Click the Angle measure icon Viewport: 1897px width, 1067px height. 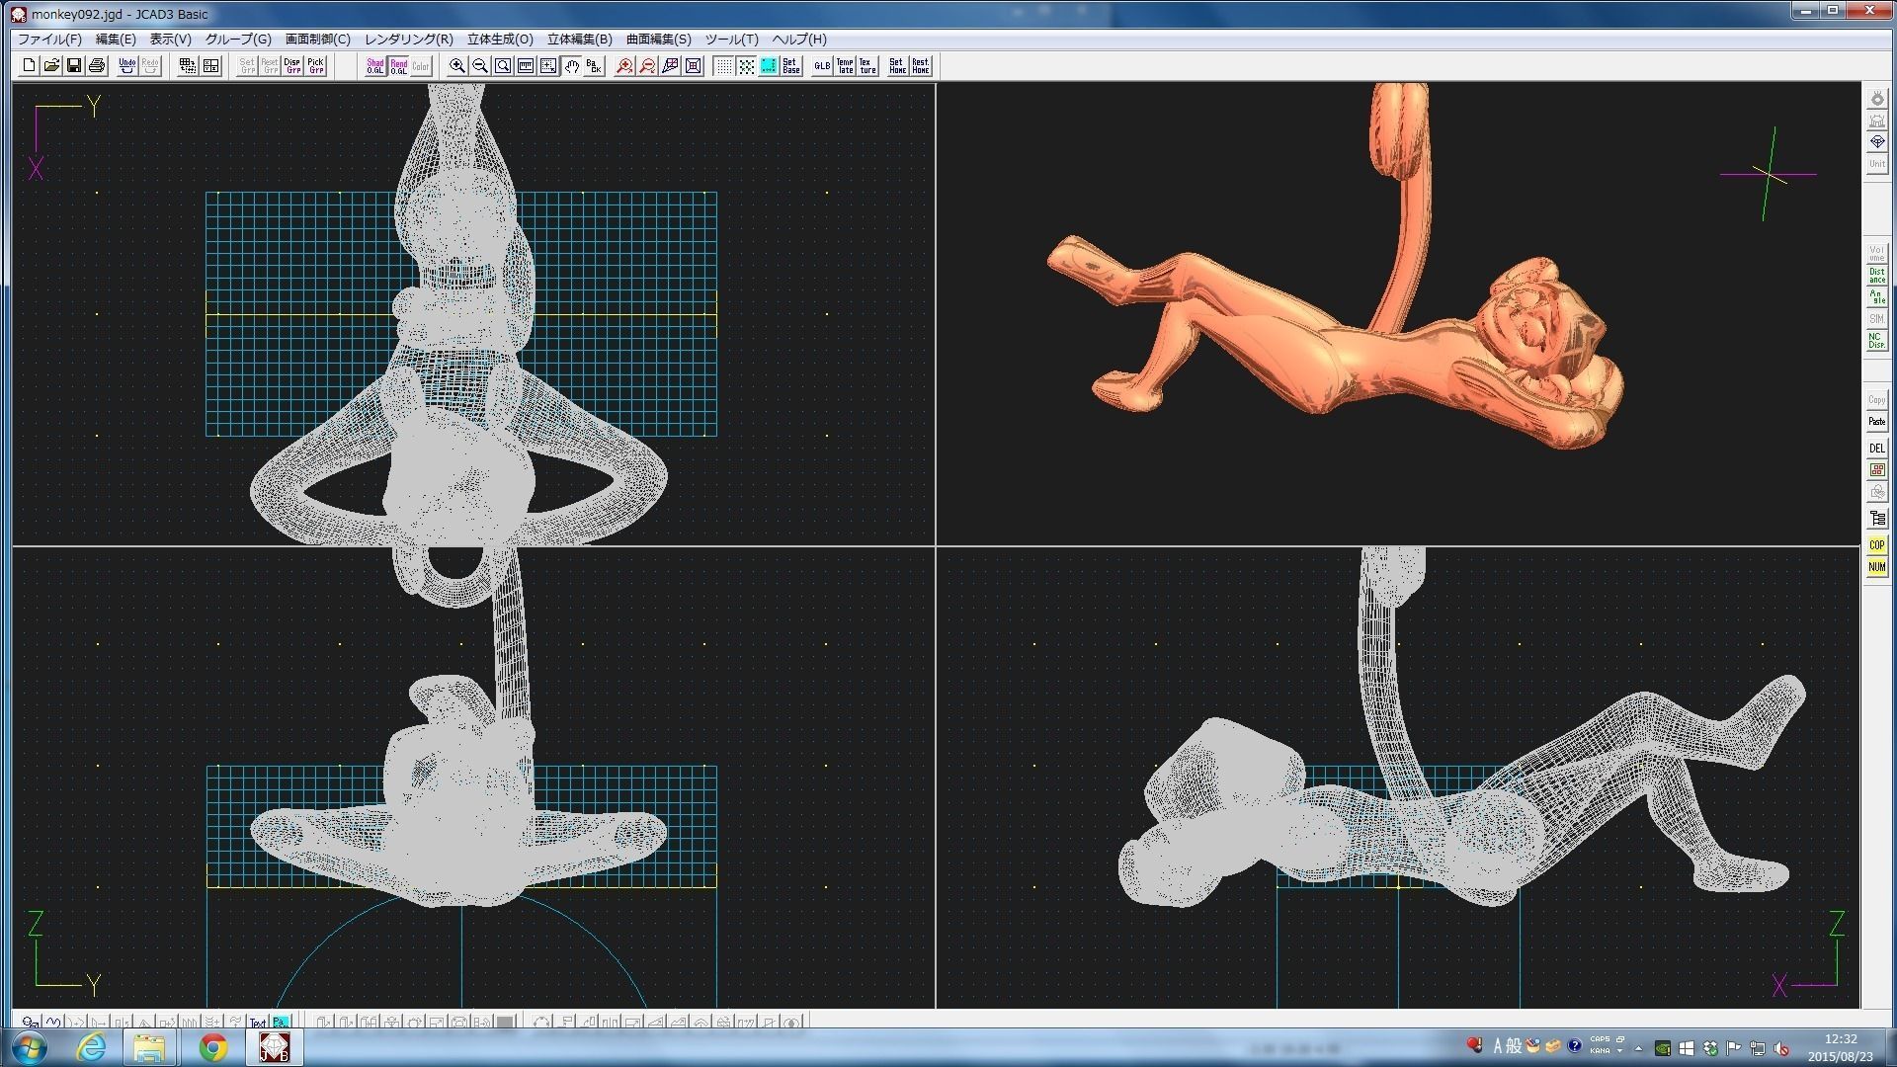coord(1876,297)
